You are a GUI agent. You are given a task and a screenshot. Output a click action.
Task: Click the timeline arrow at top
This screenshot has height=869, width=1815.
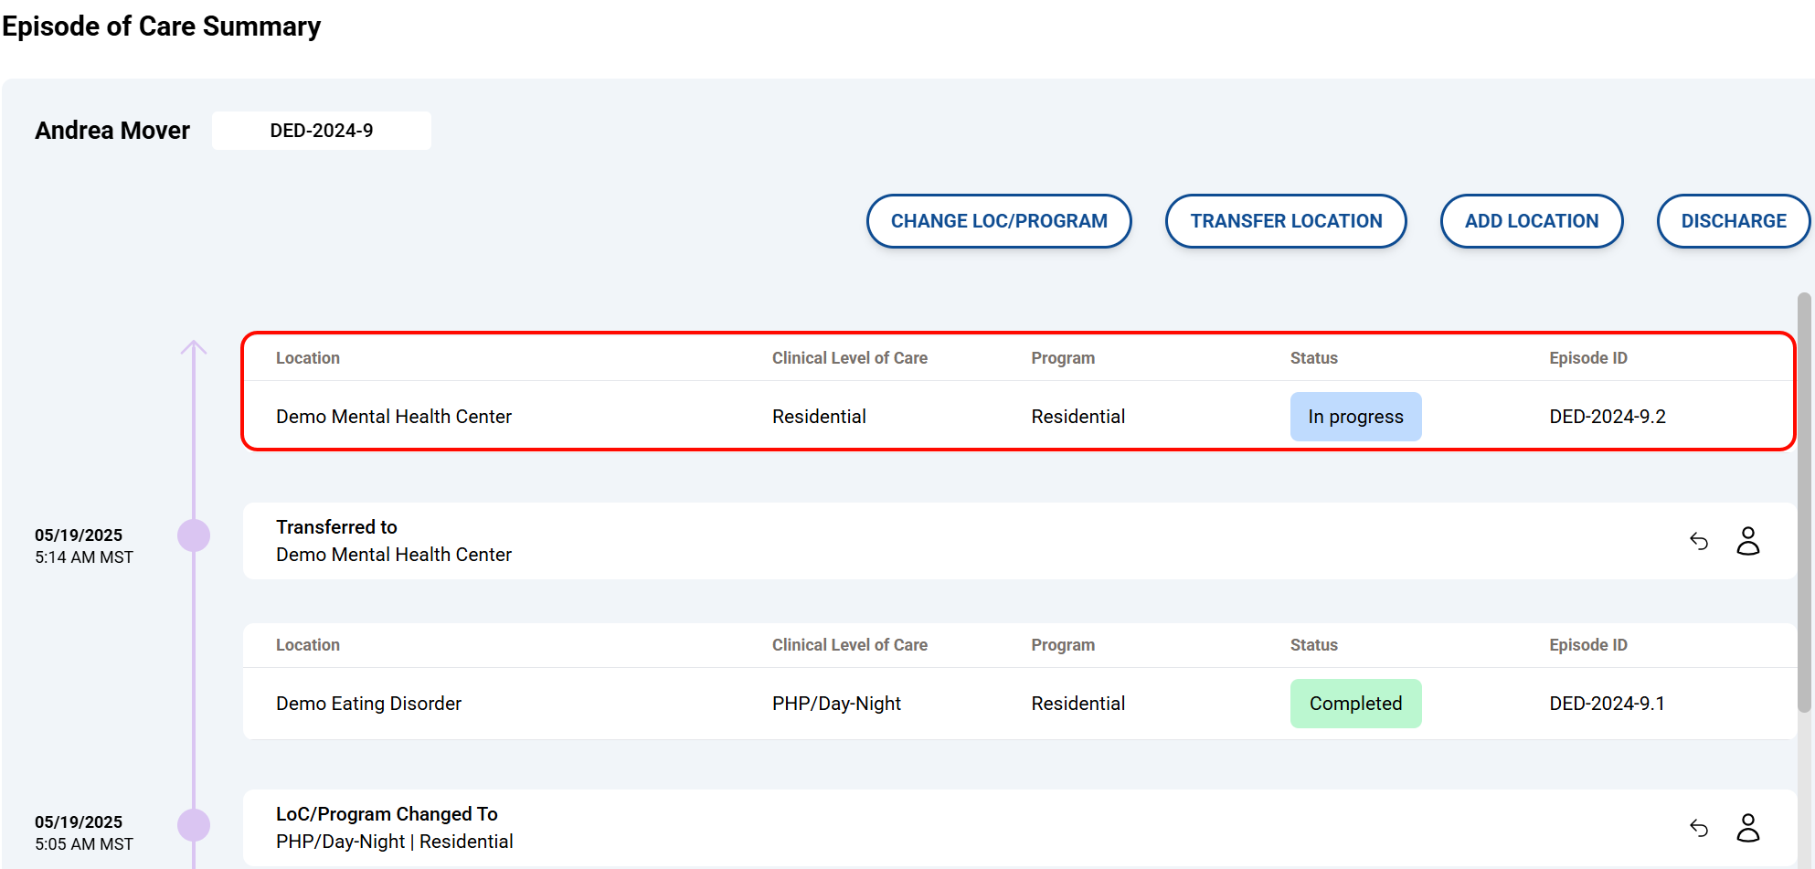click(194, 348)
